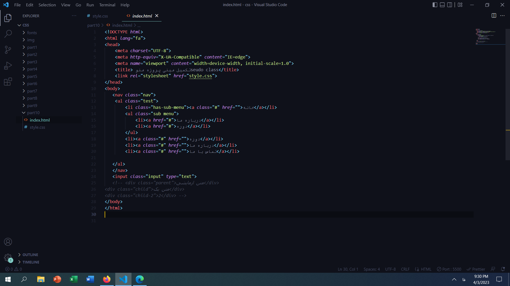
Task: Open the Terminal menu
Action: 107,5
